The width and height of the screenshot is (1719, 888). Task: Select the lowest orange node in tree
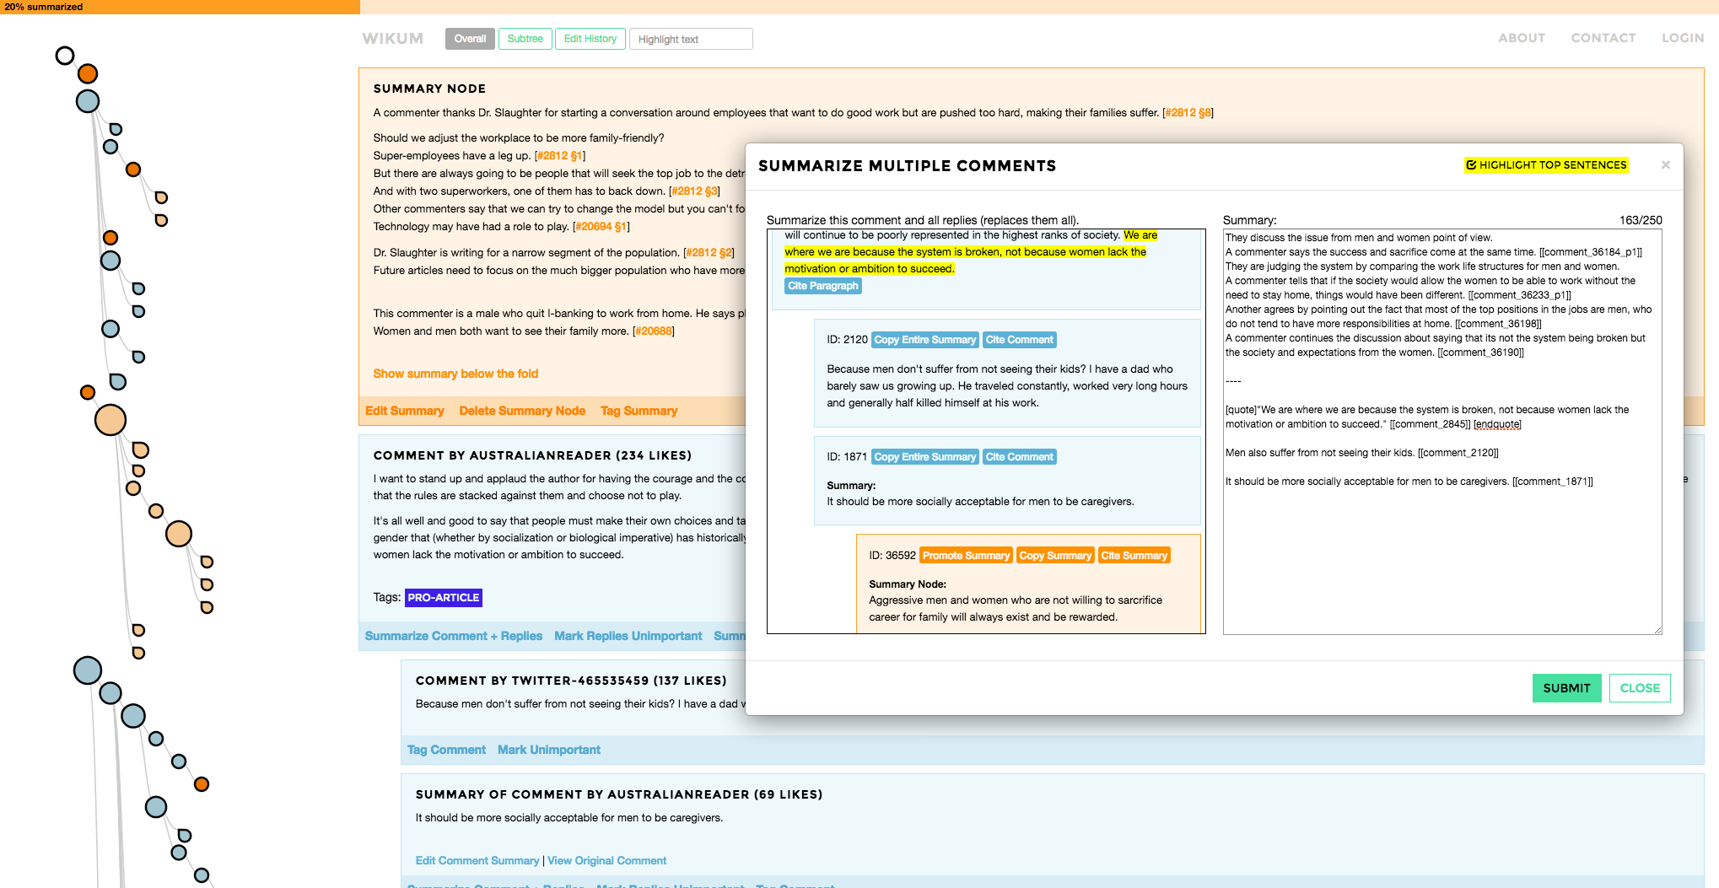(202, 784)
